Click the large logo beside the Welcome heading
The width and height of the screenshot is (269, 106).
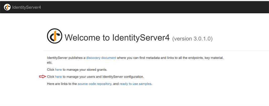55,36
